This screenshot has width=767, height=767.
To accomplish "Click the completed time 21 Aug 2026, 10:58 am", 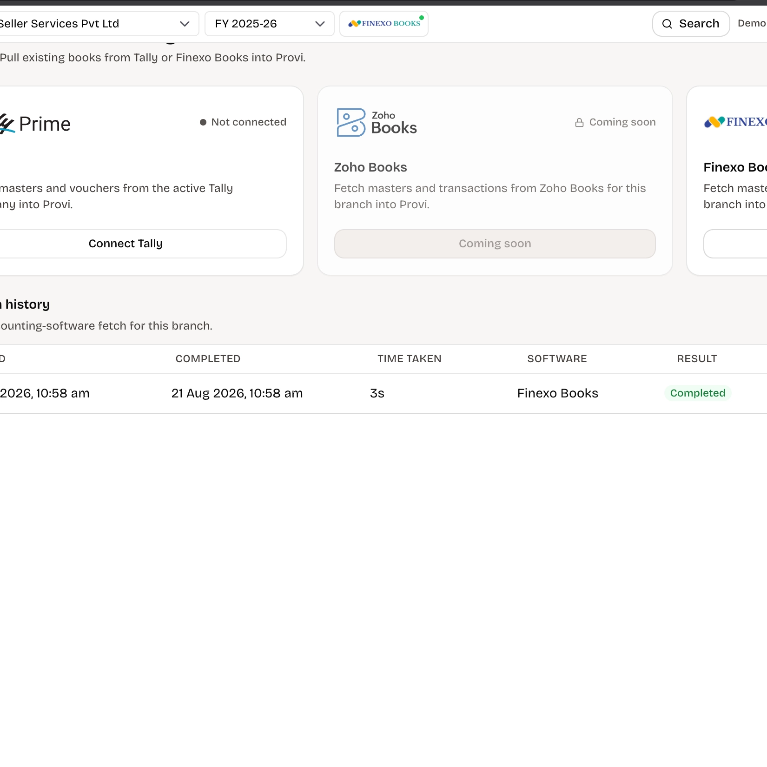I will point(237,393).
